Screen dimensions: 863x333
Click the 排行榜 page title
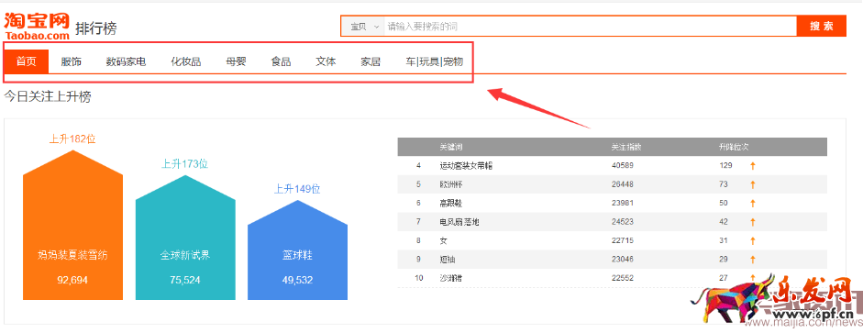coord(95,28)
